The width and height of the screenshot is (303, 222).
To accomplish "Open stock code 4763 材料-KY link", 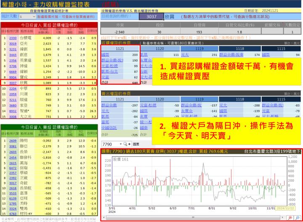I will 13,214.
